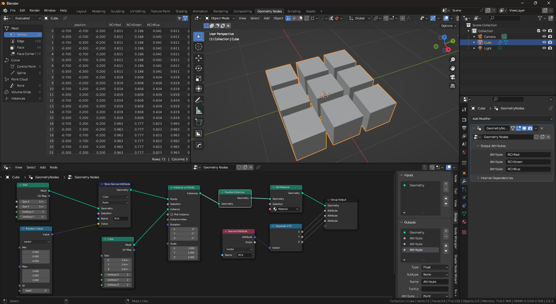Hide the Light object in the viewport
Screen dimensions: 556x304
pyautogui.click(x=544, y=48)
